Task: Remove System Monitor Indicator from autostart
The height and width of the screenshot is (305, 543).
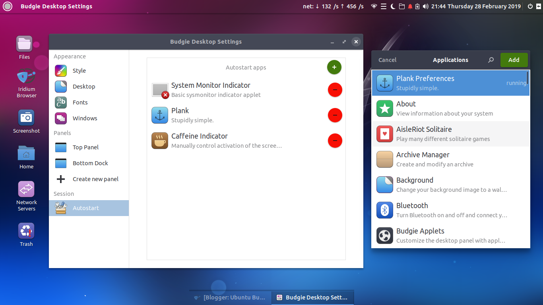Action: point(335,90)
